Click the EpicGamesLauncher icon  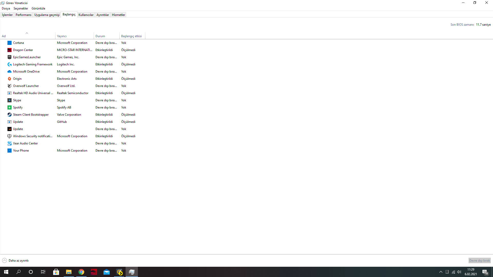click(x=10, y=57)
